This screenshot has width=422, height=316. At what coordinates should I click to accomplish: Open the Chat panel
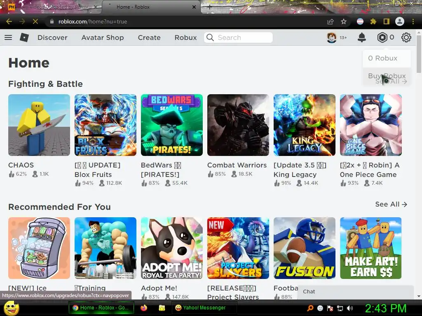(355, 292)
